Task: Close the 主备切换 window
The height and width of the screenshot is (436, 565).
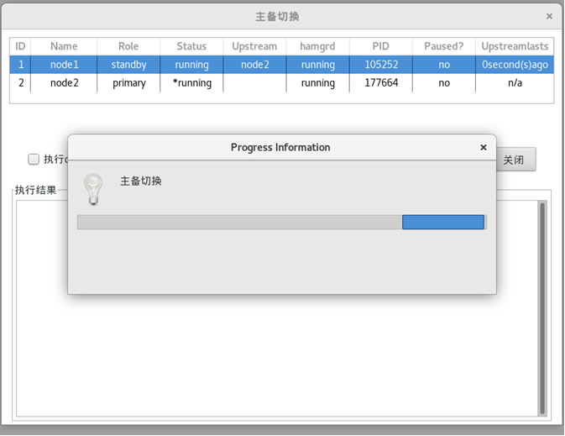Action: [549, 16]
